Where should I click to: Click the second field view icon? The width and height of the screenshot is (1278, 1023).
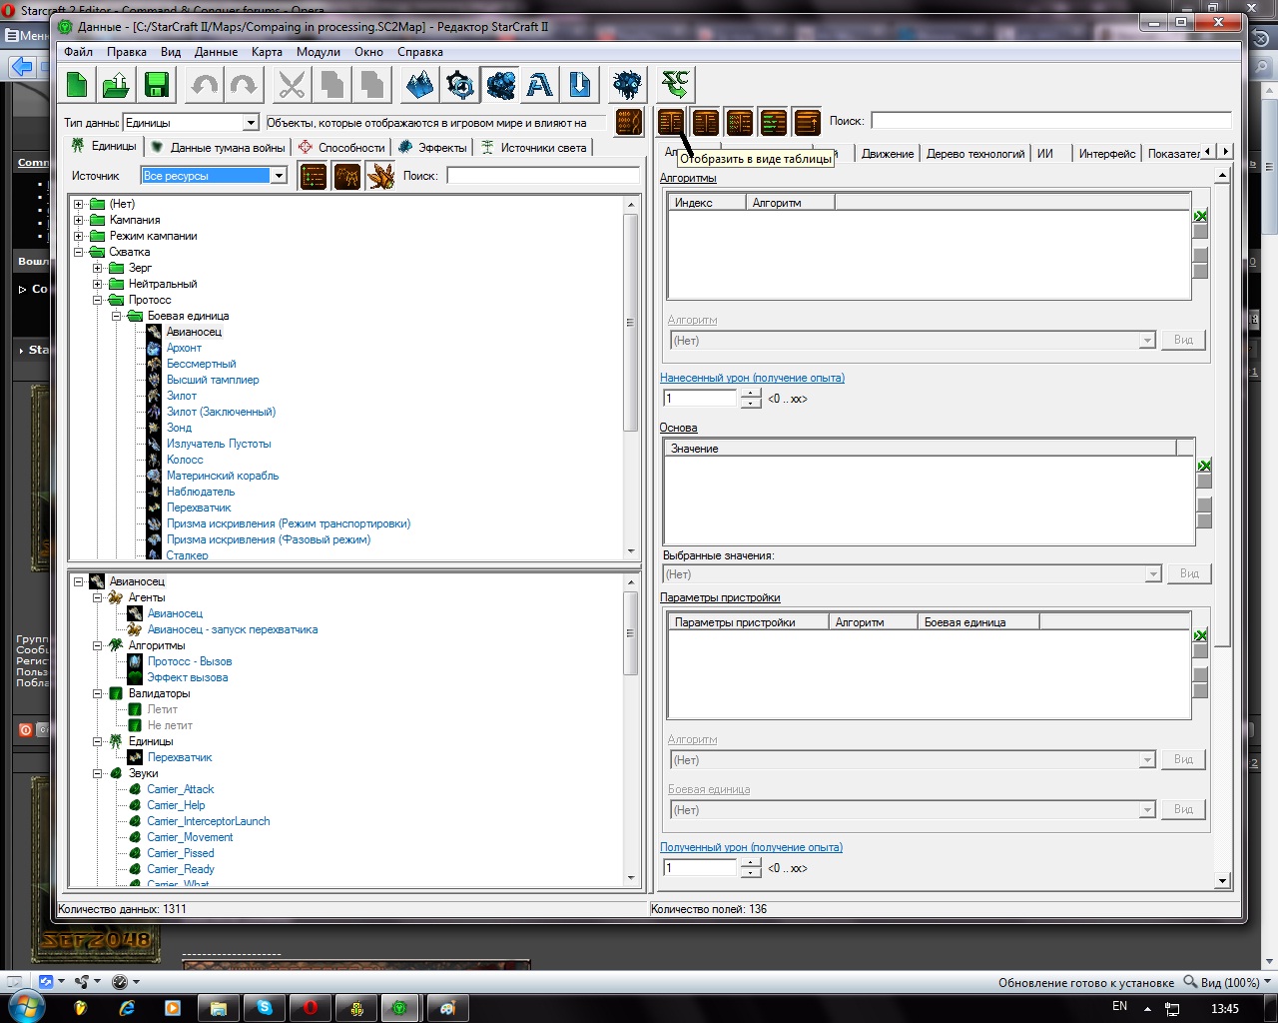pos(706,122)
